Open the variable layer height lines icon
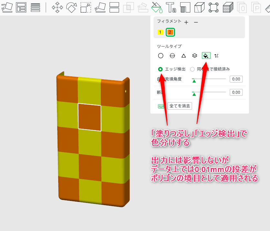Image resolution: width=270 pixels, height=231 pixels. coord(35,7)
